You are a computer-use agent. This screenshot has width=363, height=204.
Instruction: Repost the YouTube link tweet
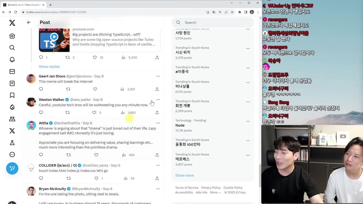click(x=68, y=57)
